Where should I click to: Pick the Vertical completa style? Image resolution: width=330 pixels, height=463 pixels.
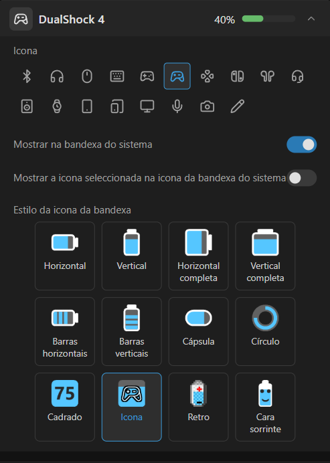pos(265,256)
